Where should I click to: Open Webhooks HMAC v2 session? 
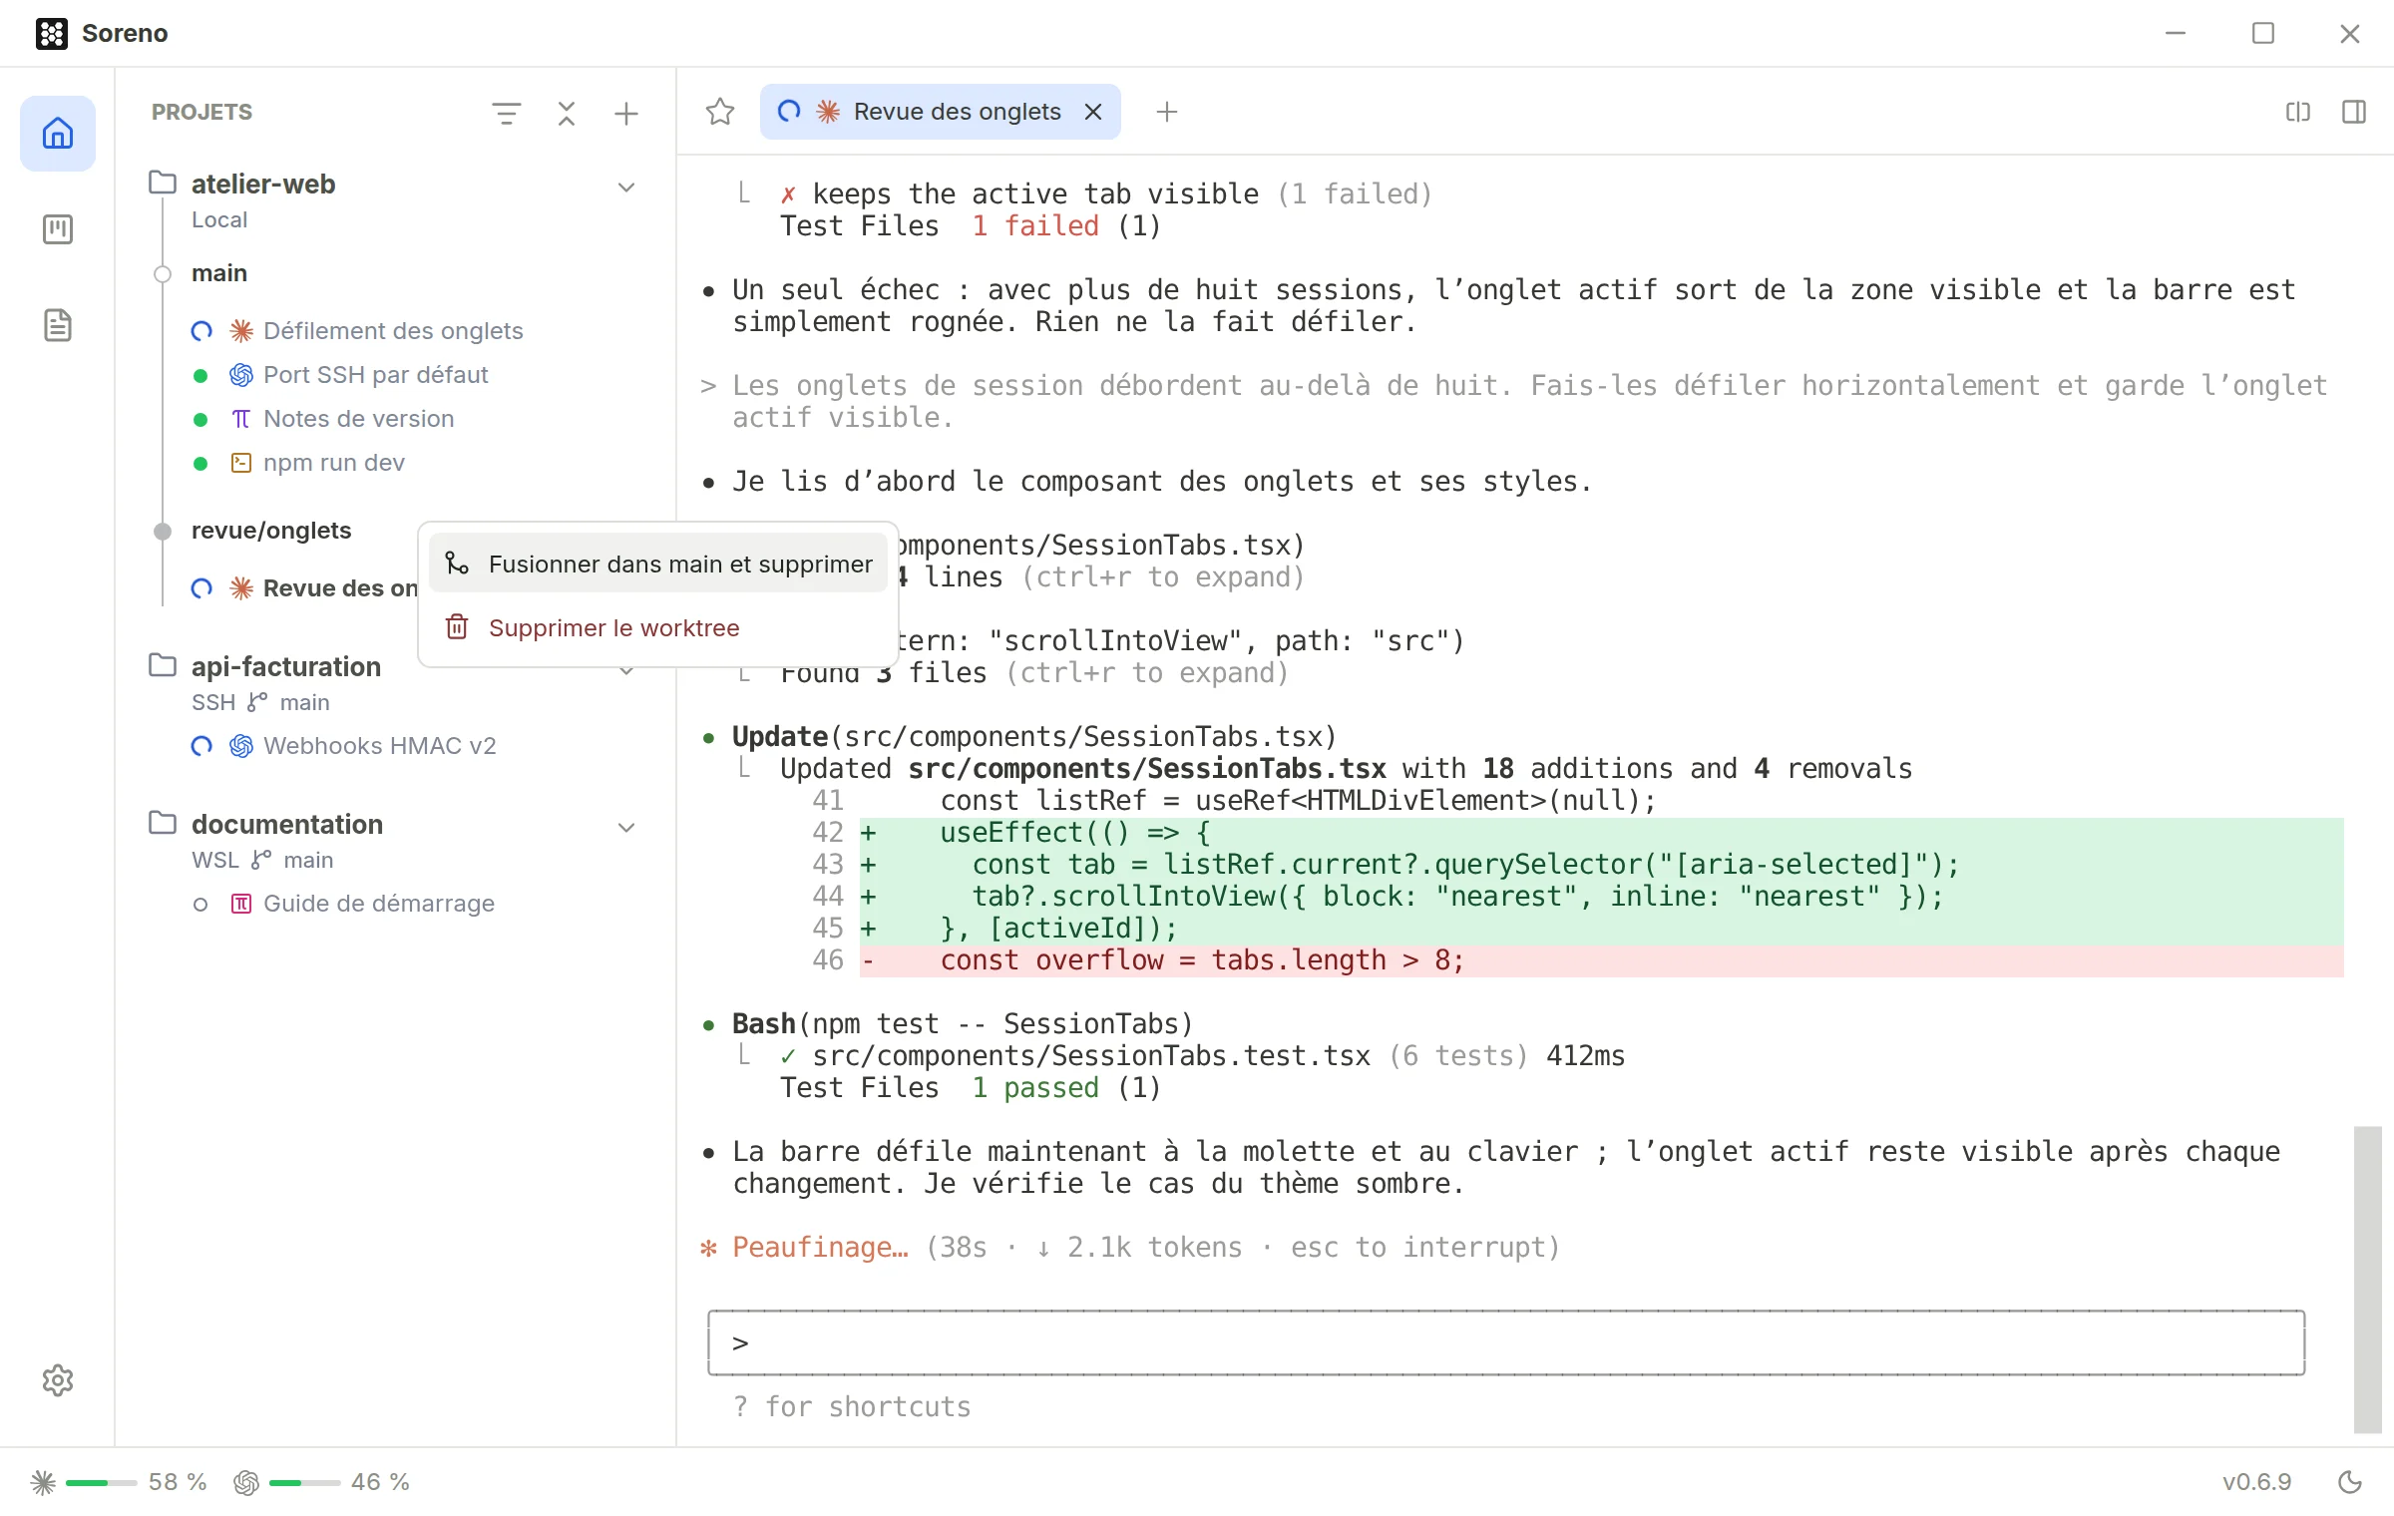click(379, 745)
